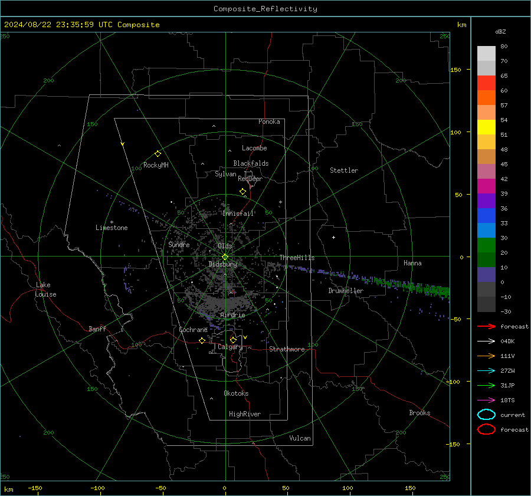The image size is (531, 496).
Task: Click the Brooks map label
Action: click(x=419, y=413)
